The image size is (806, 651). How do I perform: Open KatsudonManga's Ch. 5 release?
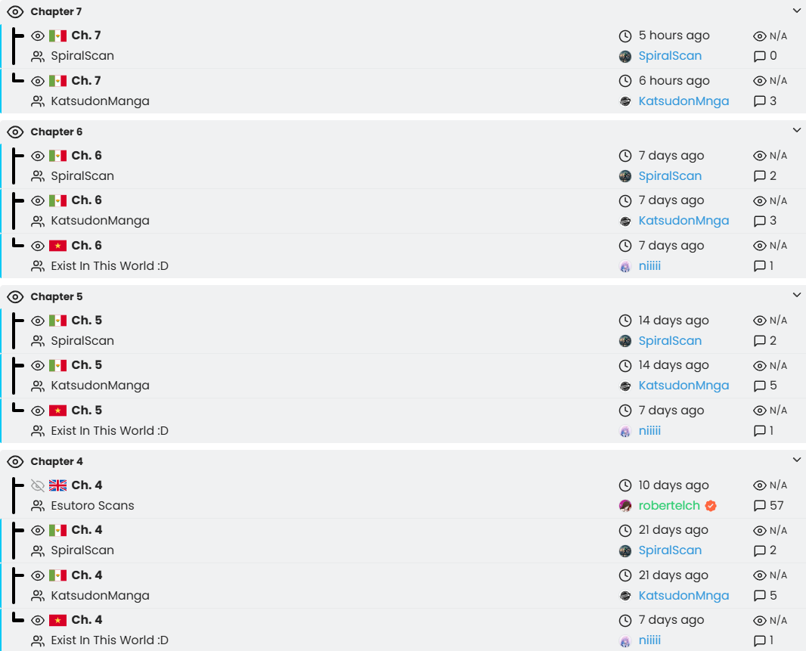click(x=86, y=365)
